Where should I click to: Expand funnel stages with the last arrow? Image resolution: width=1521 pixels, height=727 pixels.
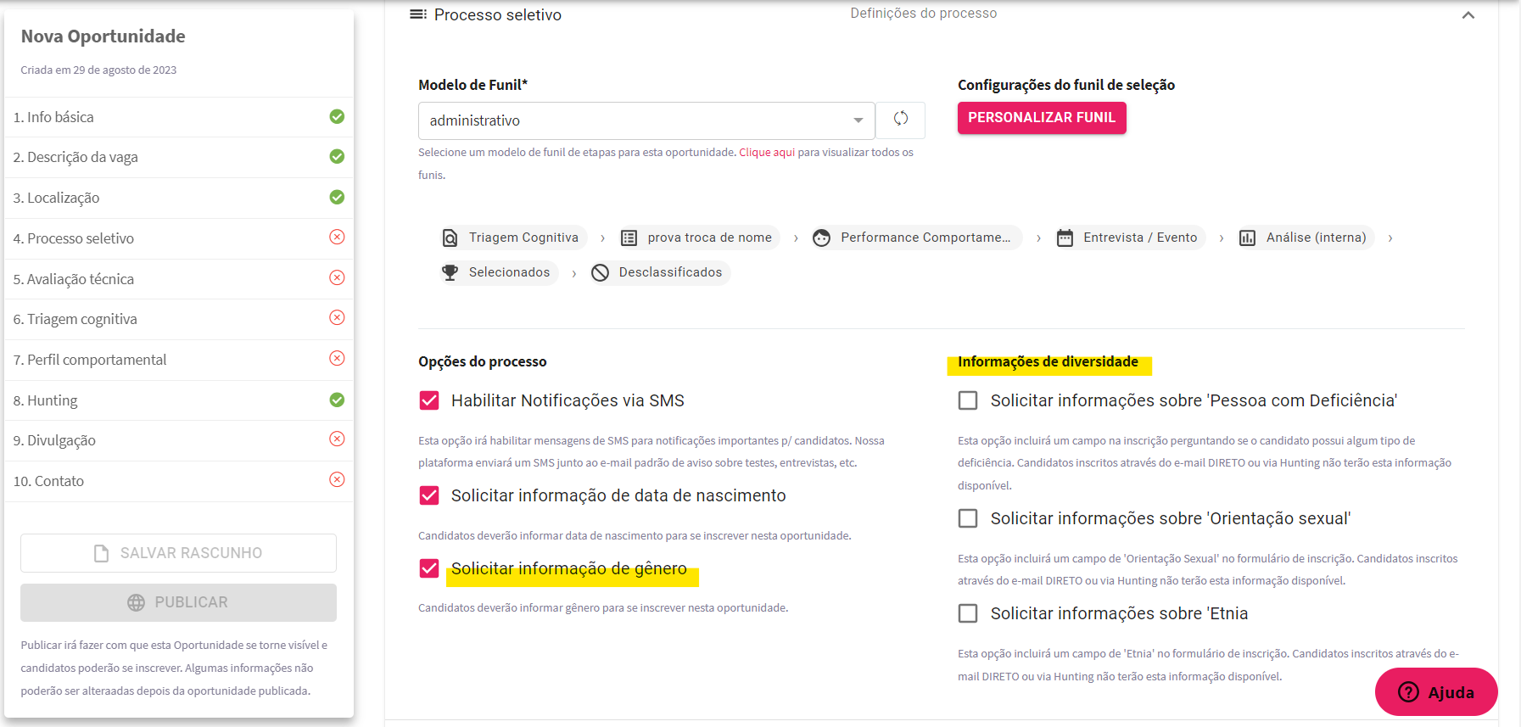[x=1390, y=238]
